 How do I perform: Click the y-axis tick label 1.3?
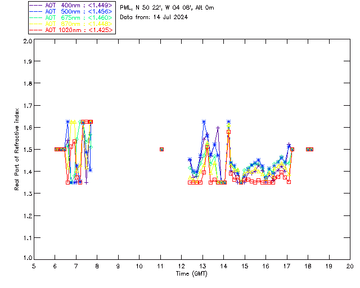(28, 193)
